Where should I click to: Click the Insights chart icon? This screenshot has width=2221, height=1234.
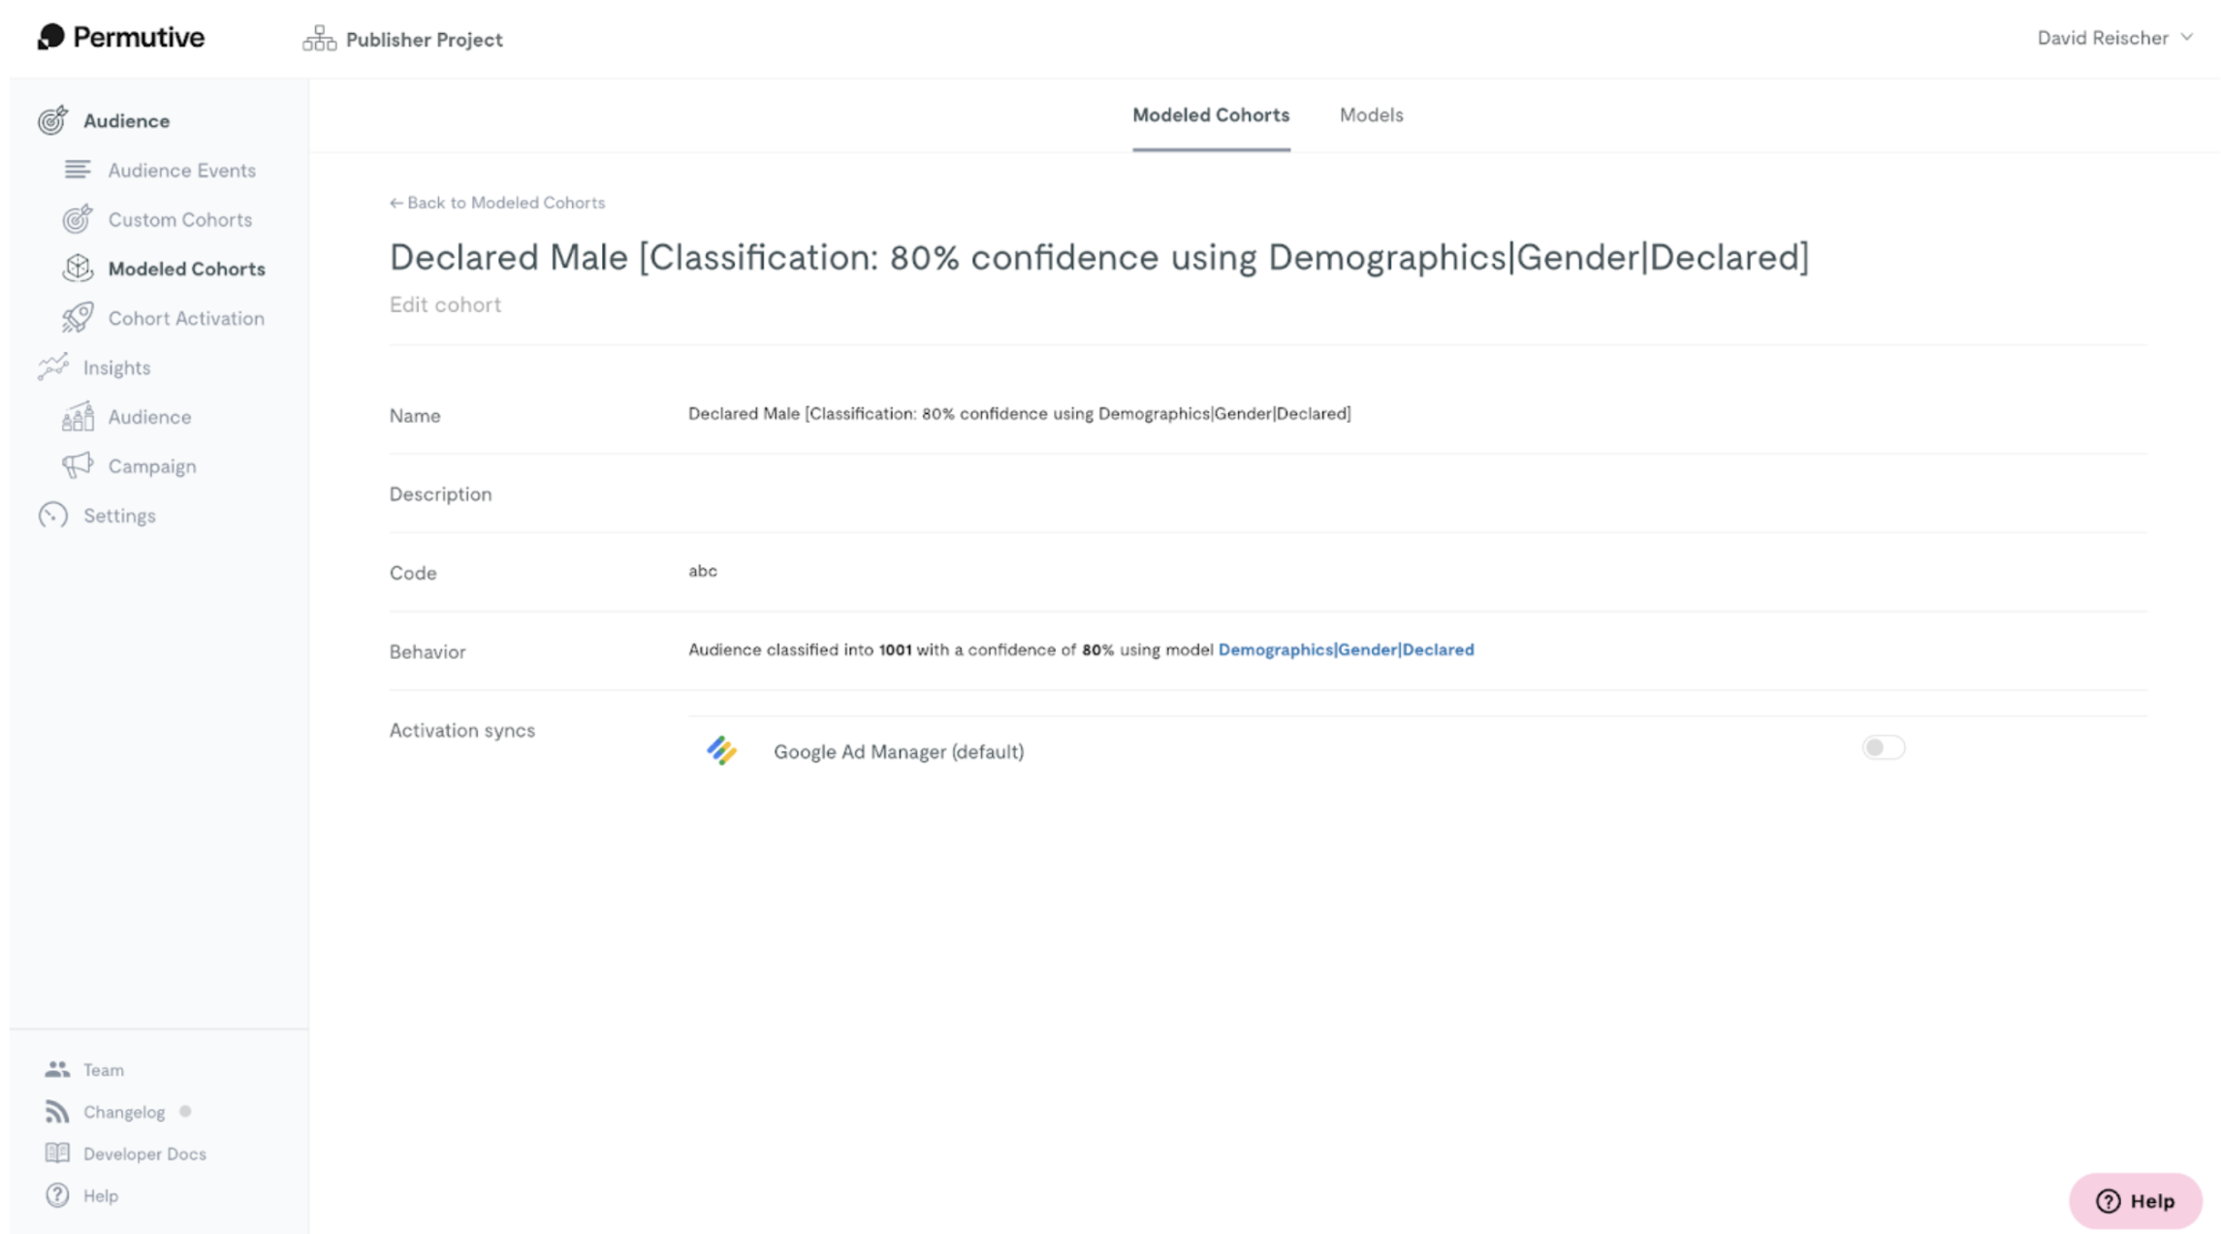[53, 366]
